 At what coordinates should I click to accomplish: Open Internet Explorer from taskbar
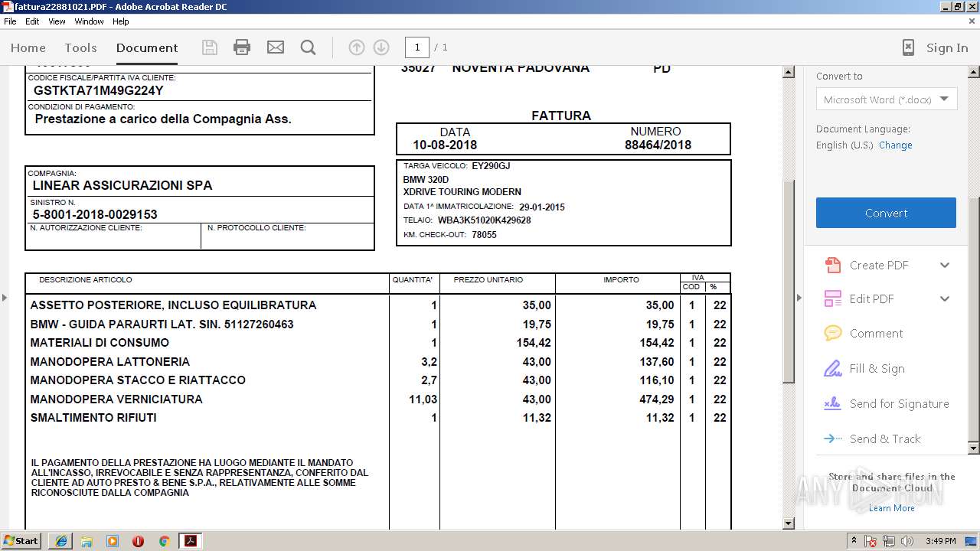click(x=61, y=541)
